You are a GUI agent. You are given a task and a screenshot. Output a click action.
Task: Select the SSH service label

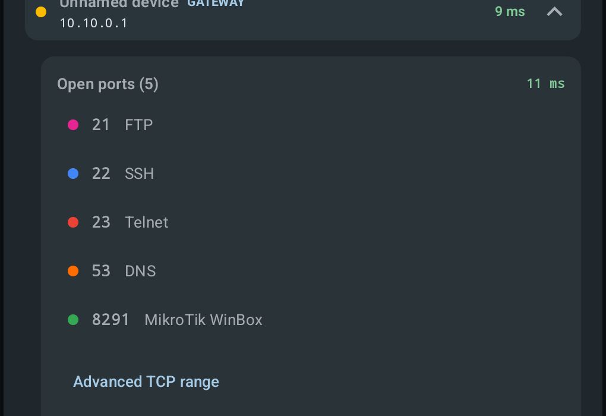tap(139, 174)
